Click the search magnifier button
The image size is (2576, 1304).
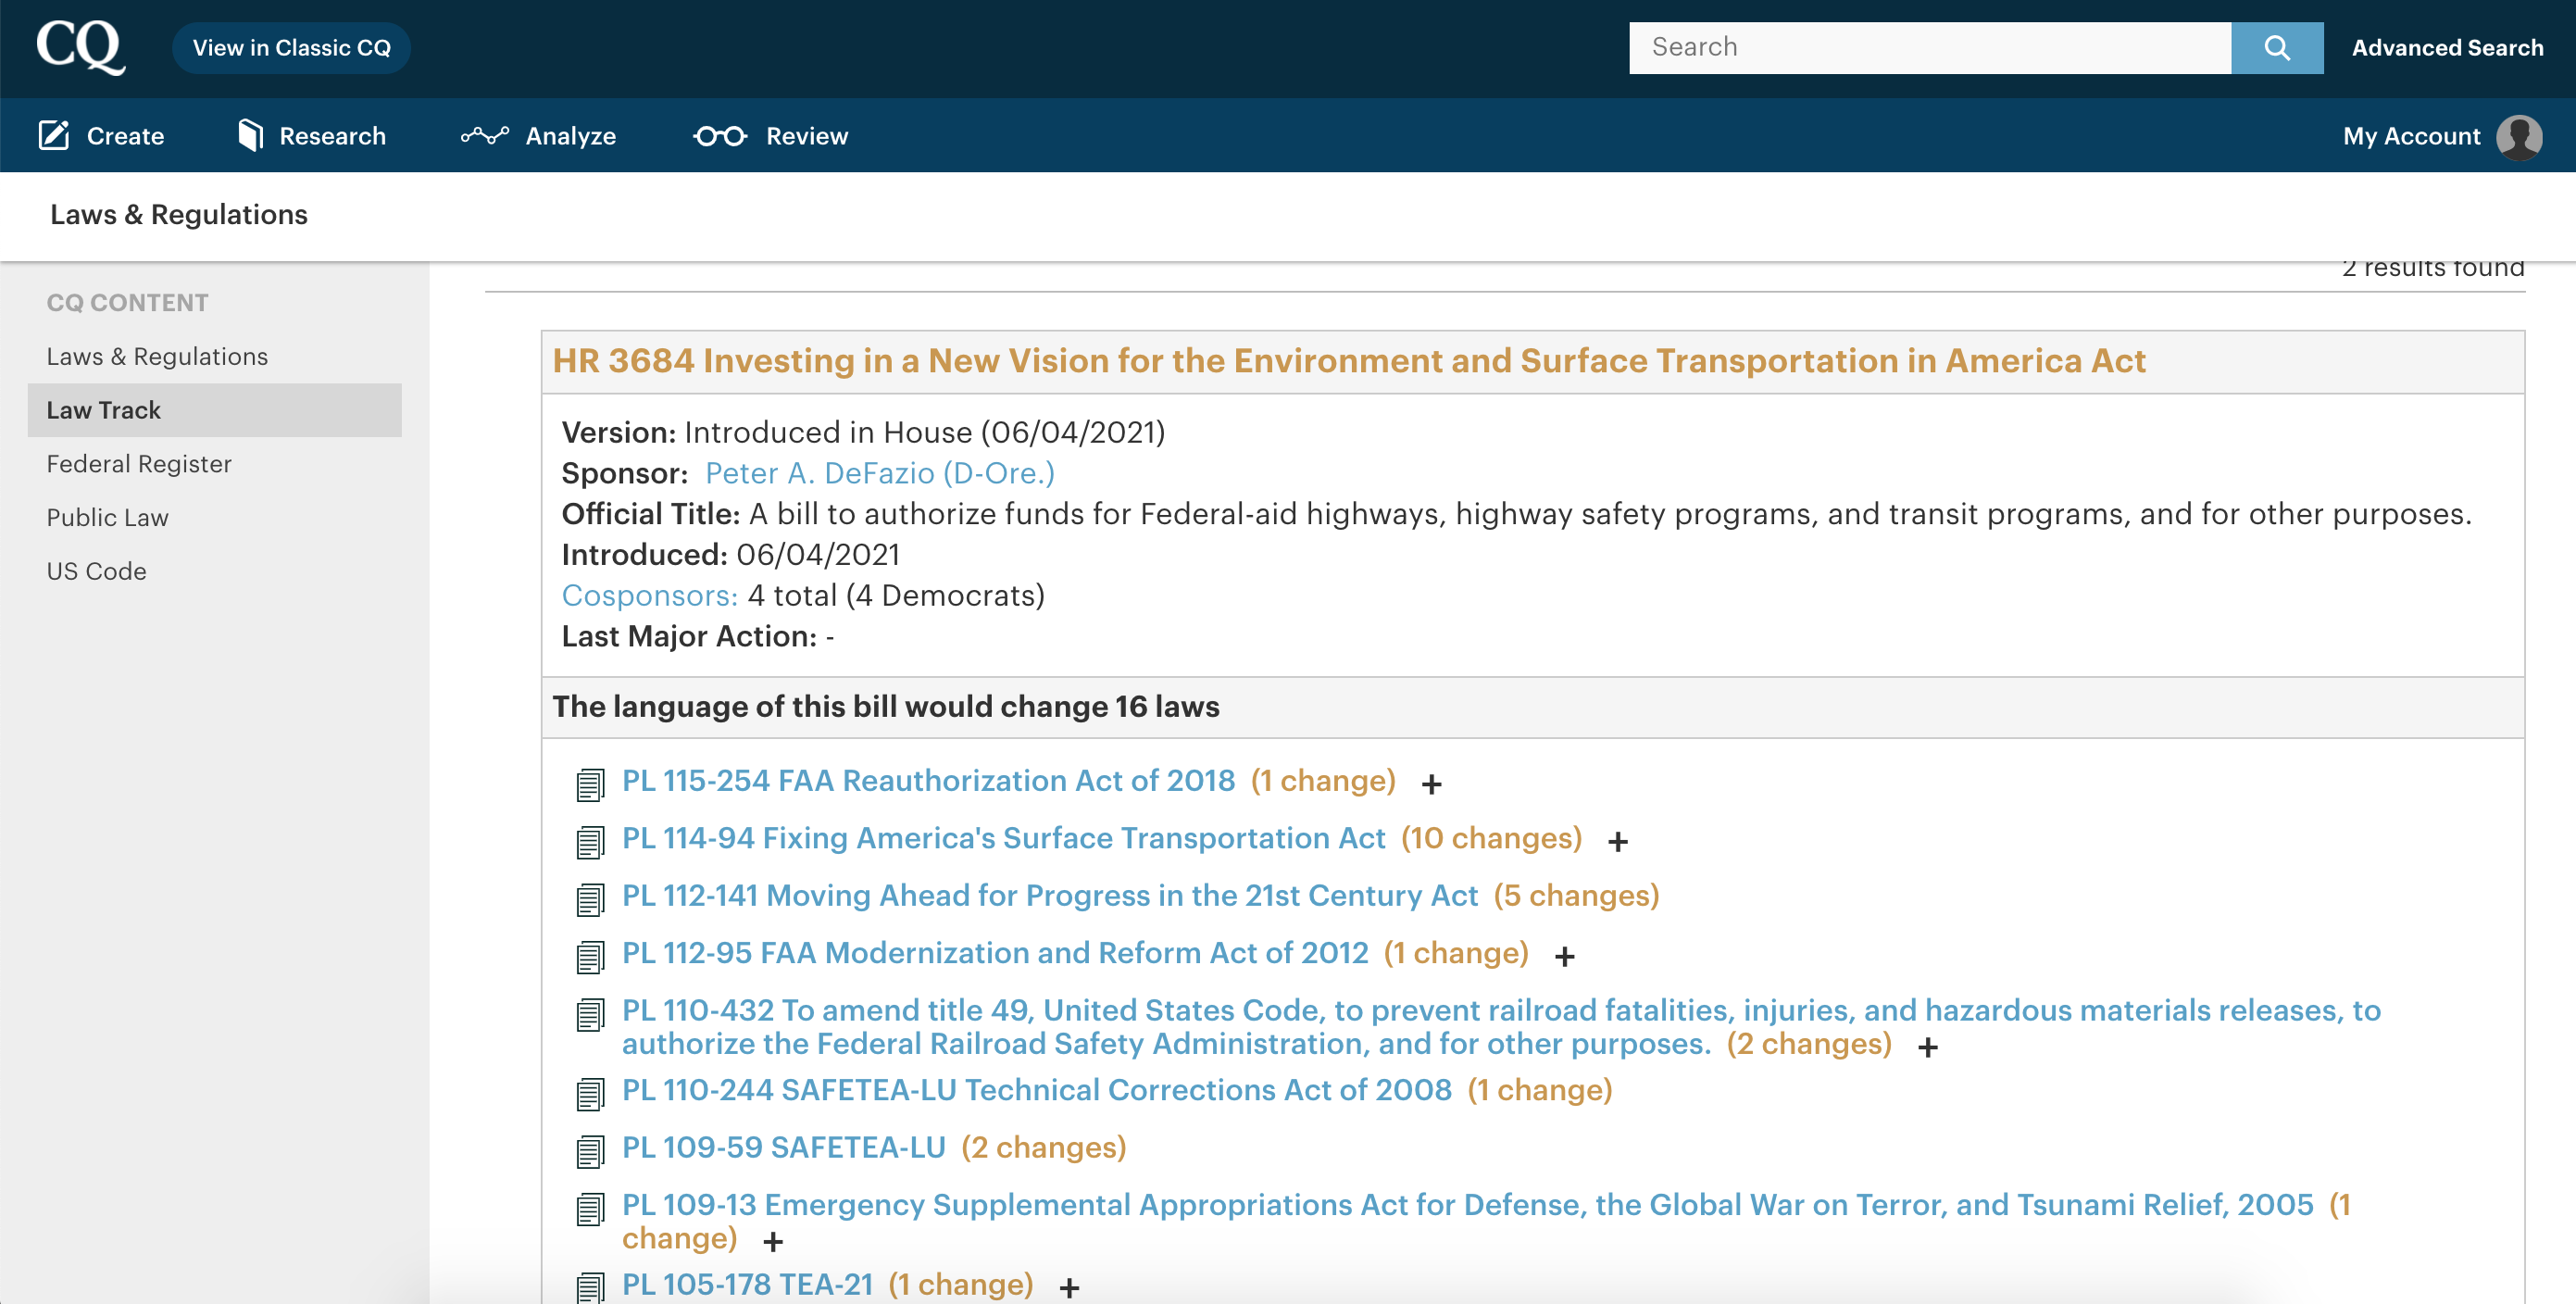pyautogui.click(x=2276, y=47)
